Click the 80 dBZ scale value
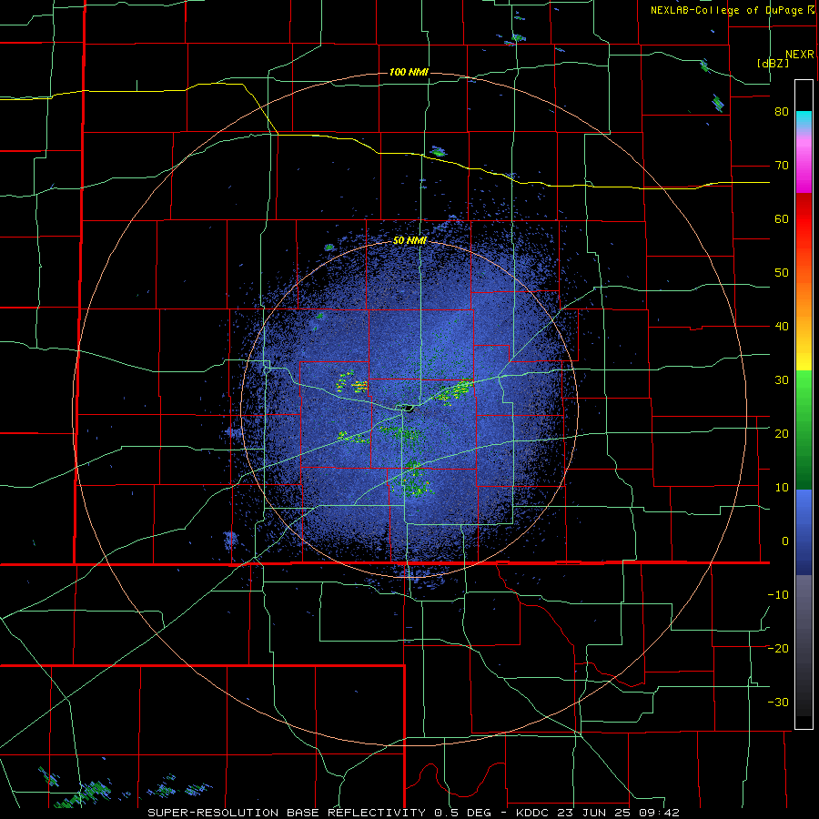Image resolution: width=819 pixels, height=819 pixels. 782,112
